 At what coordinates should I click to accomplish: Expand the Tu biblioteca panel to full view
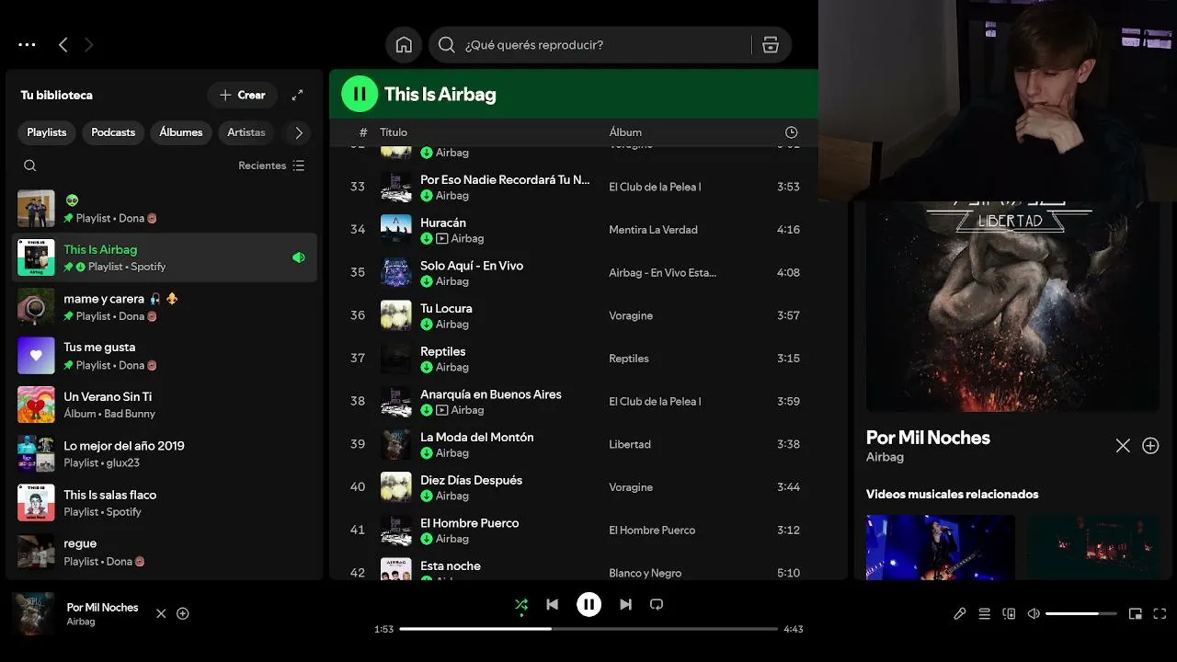[297, 95]
